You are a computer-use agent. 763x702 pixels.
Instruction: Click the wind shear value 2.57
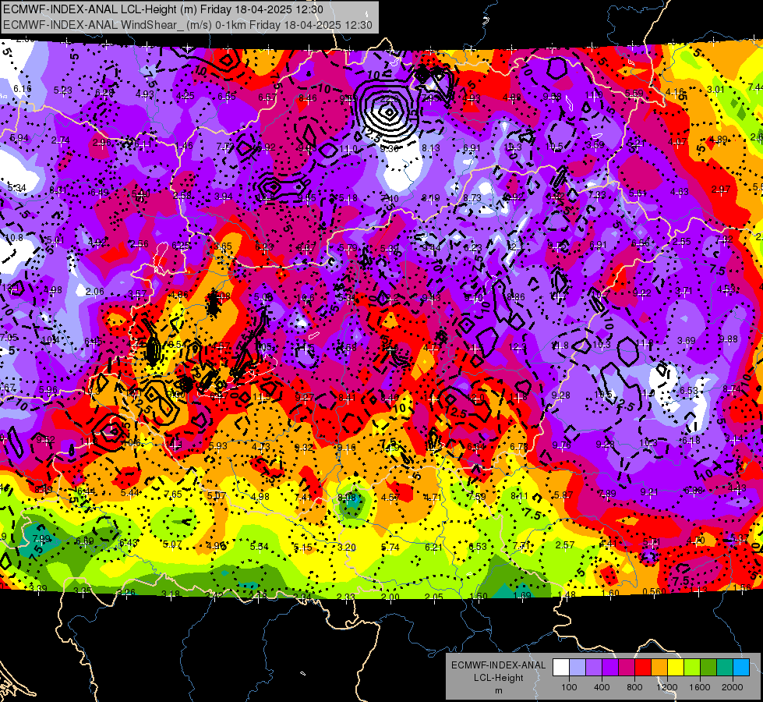[x=565, y=544]
